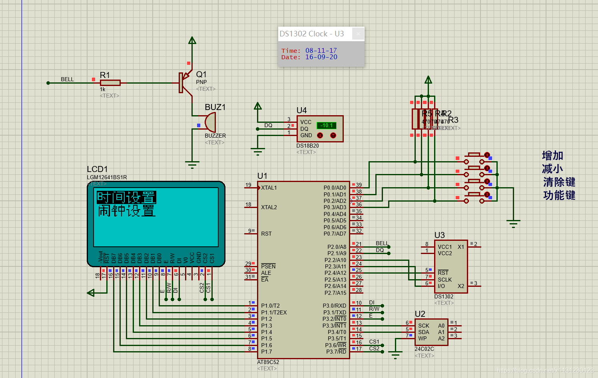Click power terminal feeding DS18B20 VCC
The height and width of the screenshot is (378, 598).
[258, 106]
